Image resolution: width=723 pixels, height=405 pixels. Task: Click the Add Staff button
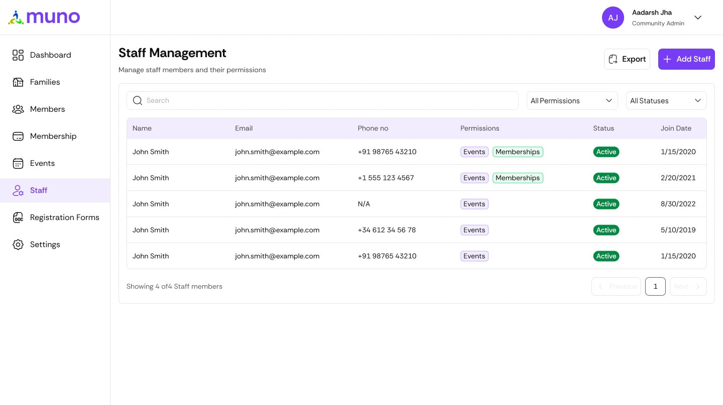tap(686, 59)
